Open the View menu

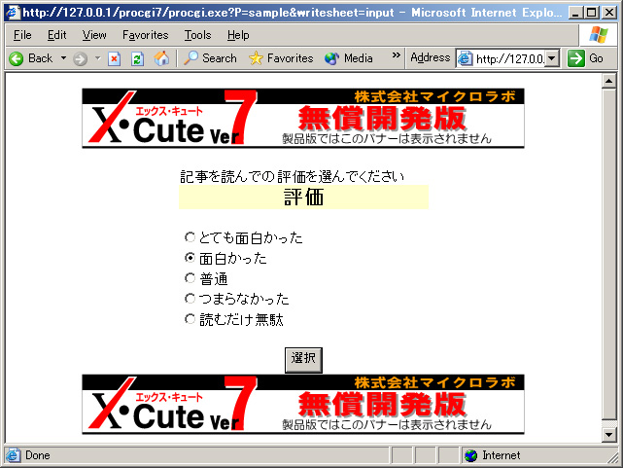coord(94,35)
